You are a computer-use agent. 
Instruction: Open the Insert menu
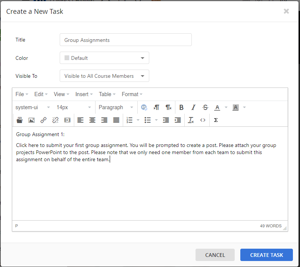point(84,94)
